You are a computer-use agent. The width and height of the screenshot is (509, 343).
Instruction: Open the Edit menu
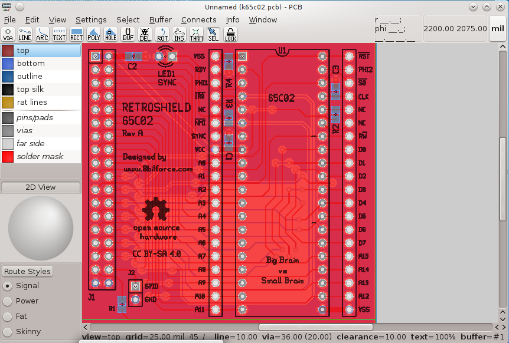click(32, 20)
